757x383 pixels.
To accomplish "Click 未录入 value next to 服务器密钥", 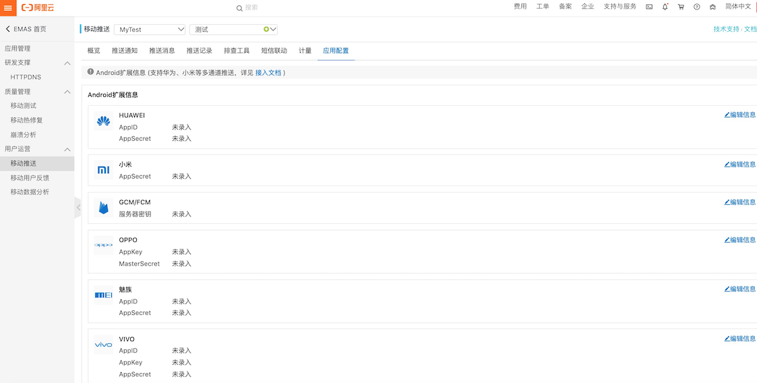I will tap(181, 214).
